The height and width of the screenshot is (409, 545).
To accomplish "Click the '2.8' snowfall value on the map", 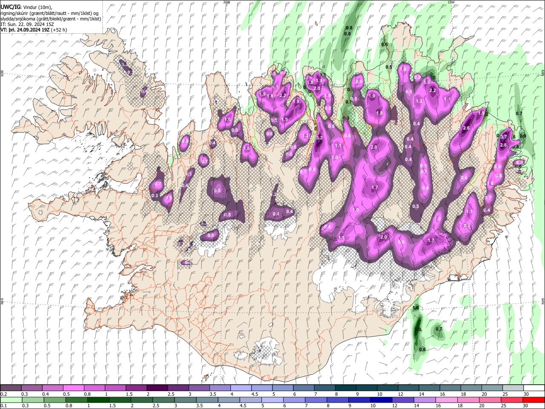I will pos(503,145).
